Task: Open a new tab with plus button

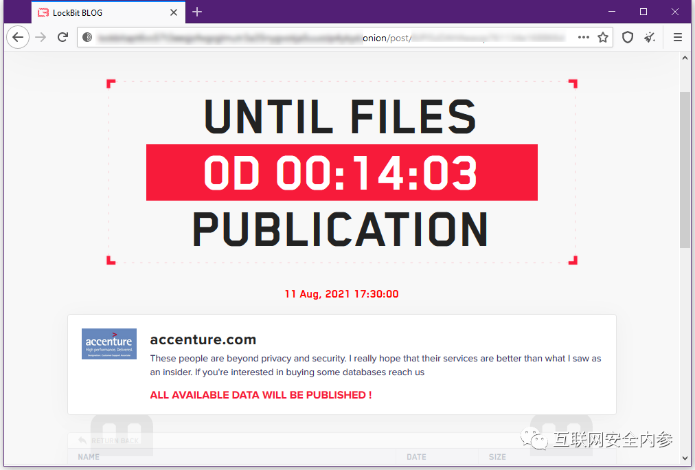Action: (x=197, y=12)
